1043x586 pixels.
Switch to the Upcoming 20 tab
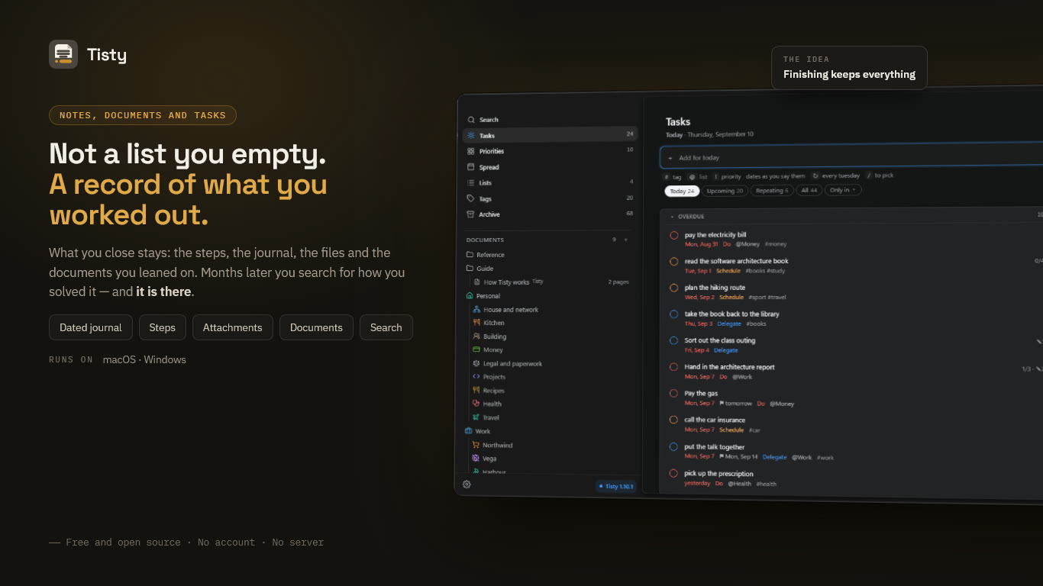coord(725,191)
